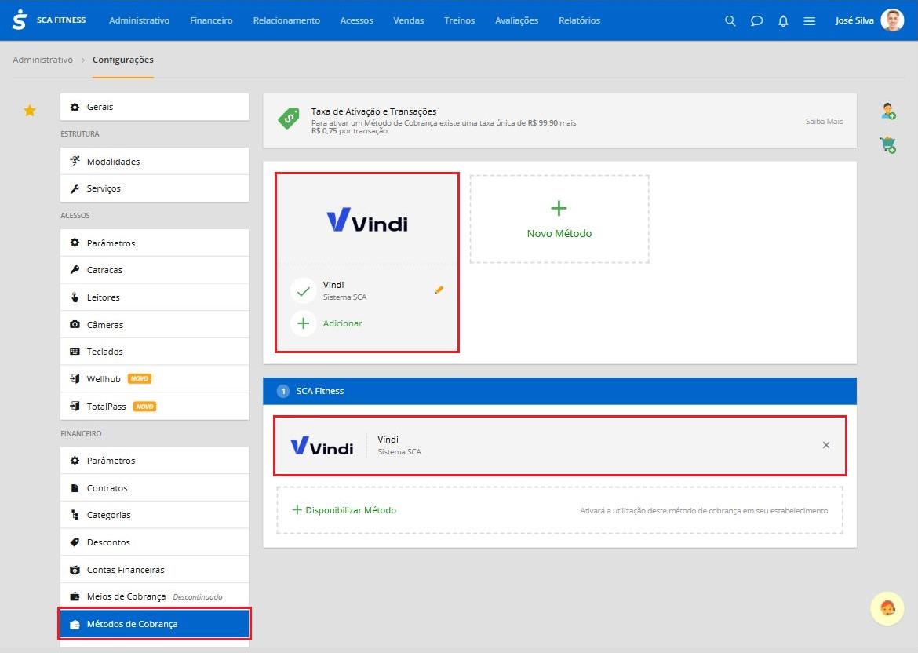918x653 pixels.
Task: Click the add sale cart icon
Action: [x=888, y=144]
